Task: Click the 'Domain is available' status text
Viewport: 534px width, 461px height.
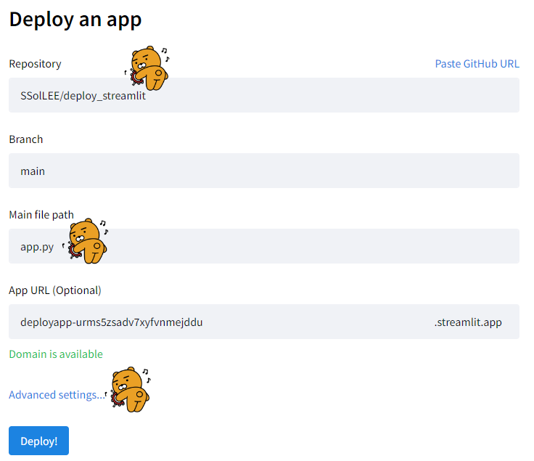Action: (x=56, y=354)
